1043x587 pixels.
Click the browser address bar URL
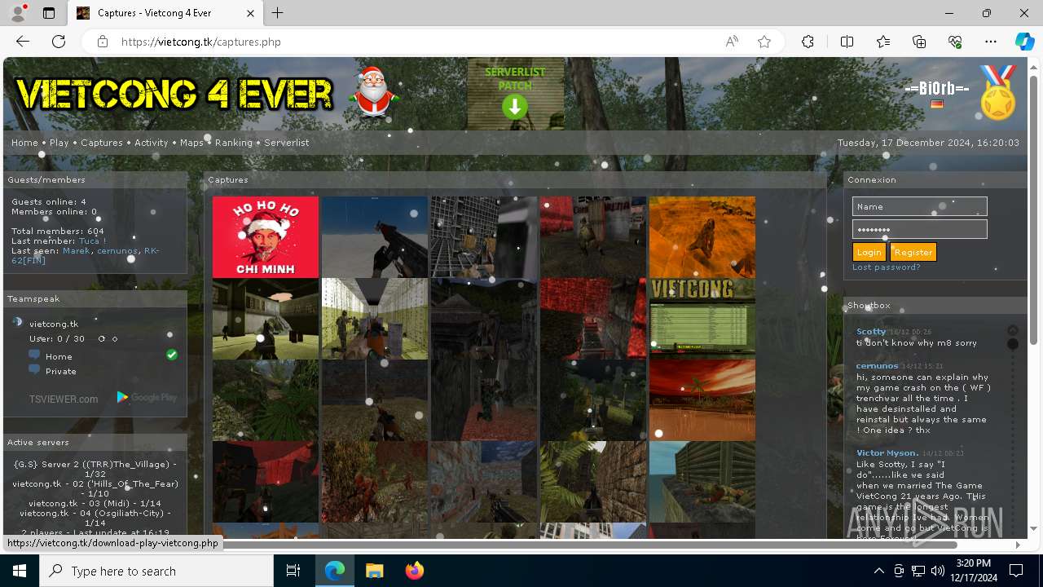point(200,42)
